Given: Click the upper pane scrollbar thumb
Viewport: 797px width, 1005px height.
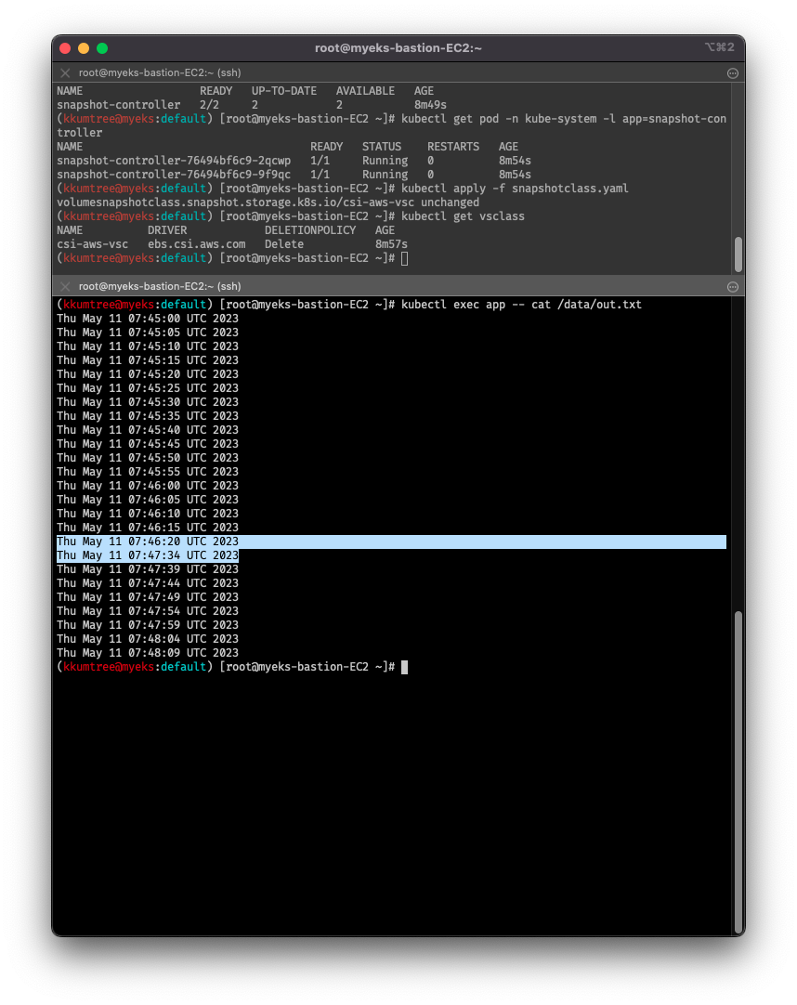Looking at the screenshot, I should pos(738,255).
